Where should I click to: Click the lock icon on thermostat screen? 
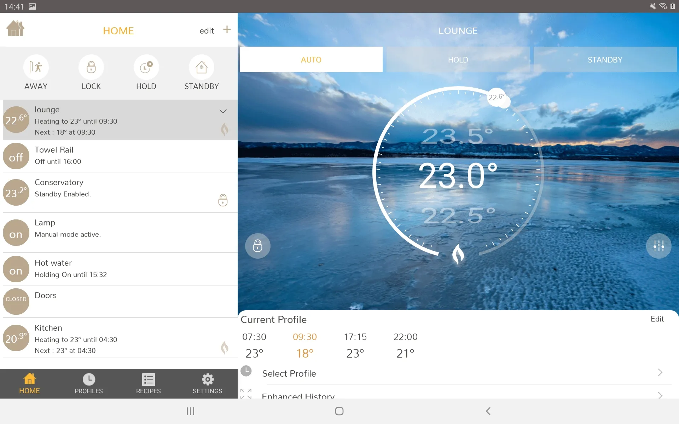pyautogui.click(x=257, y=245)
